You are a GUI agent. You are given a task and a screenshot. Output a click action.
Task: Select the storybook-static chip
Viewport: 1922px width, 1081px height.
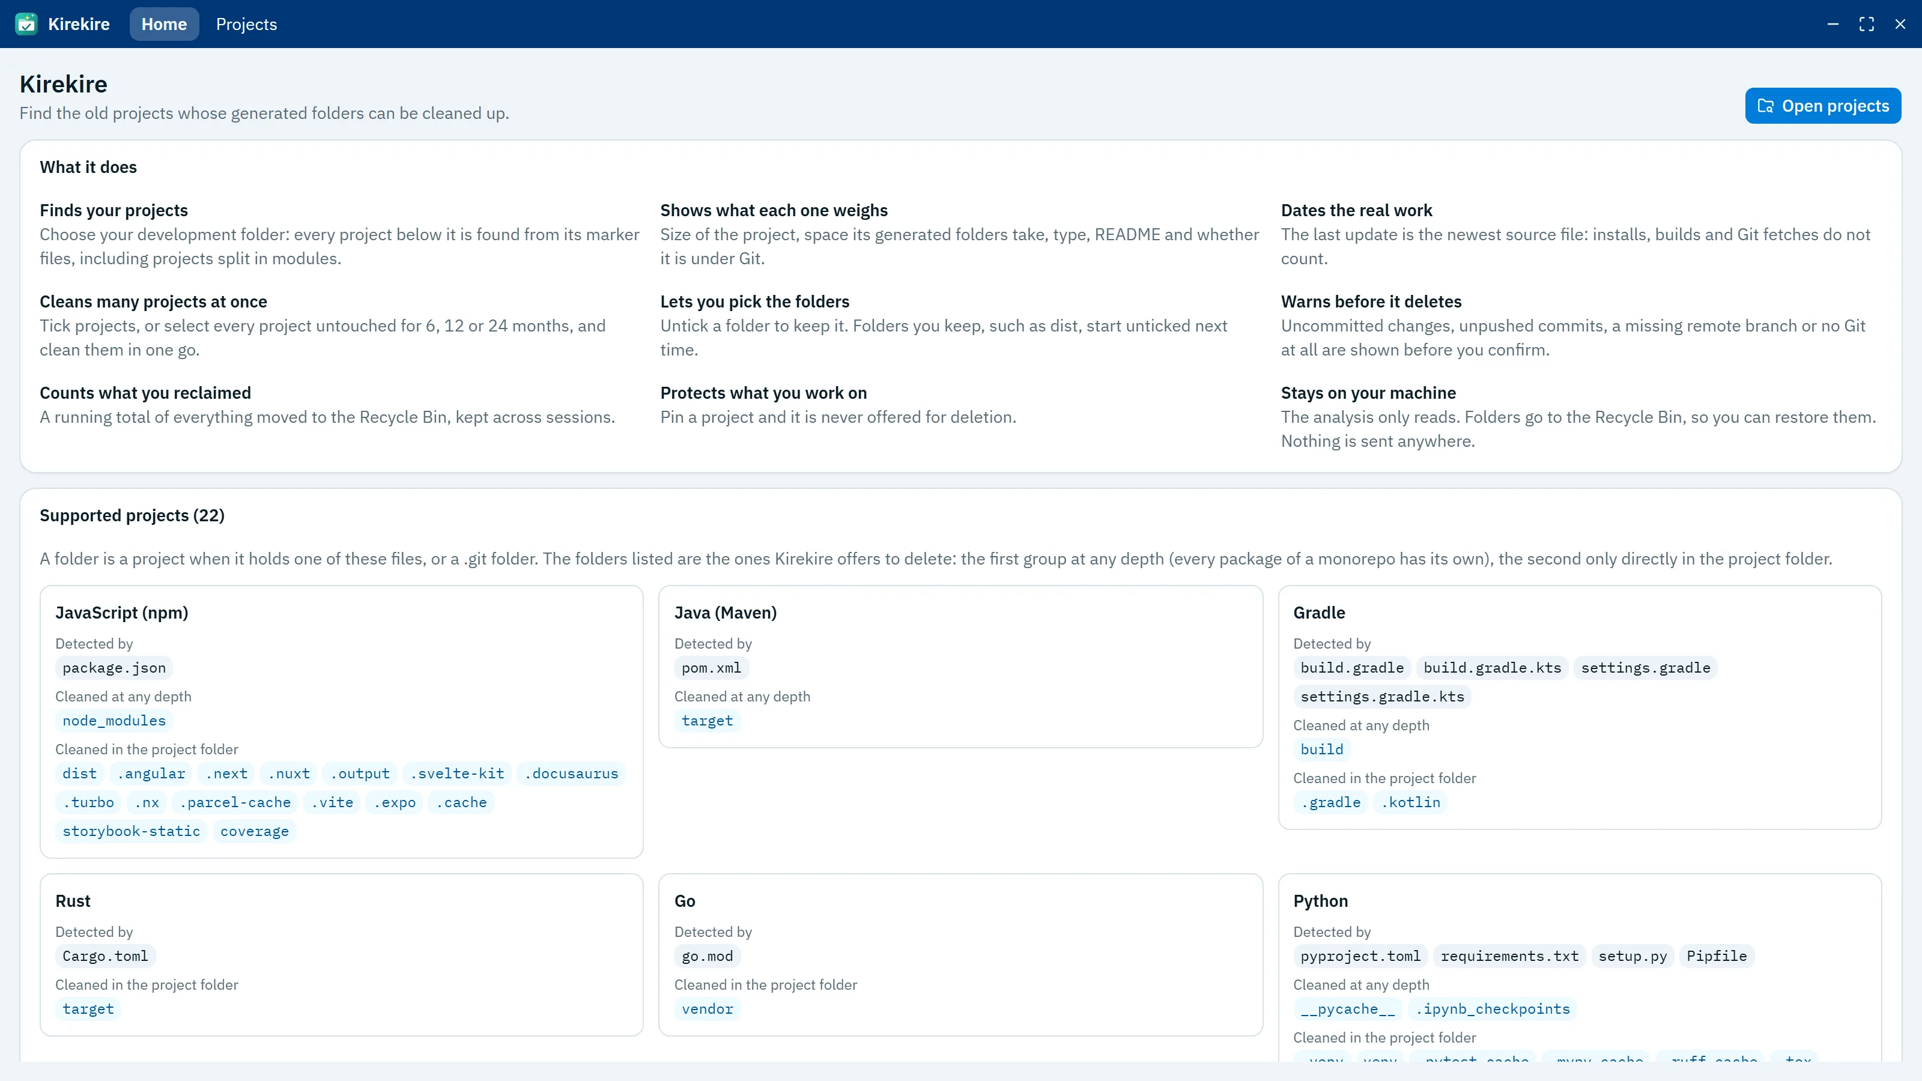click(x=132, y=831)
